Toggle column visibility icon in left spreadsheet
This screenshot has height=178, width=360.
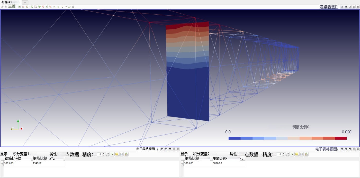(x=117, y=154)
